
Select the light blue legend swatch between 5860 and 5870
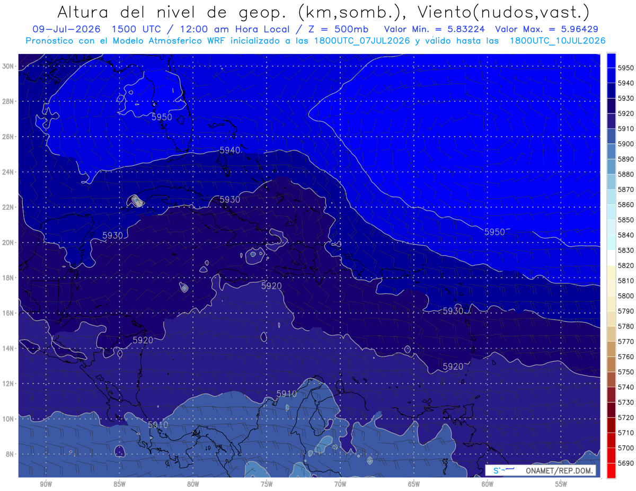point(611,197)
